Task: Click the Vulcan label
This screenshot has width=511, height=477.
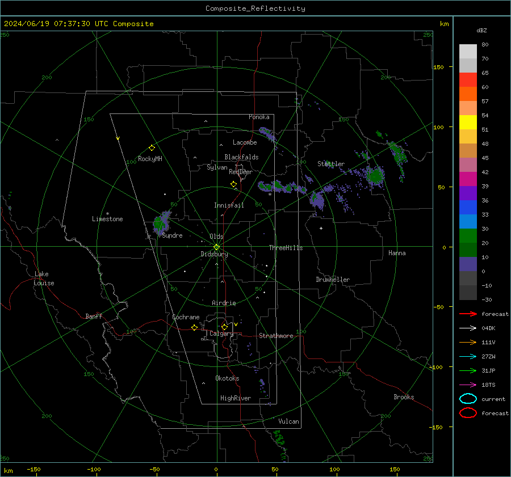Action: point(288,421)
